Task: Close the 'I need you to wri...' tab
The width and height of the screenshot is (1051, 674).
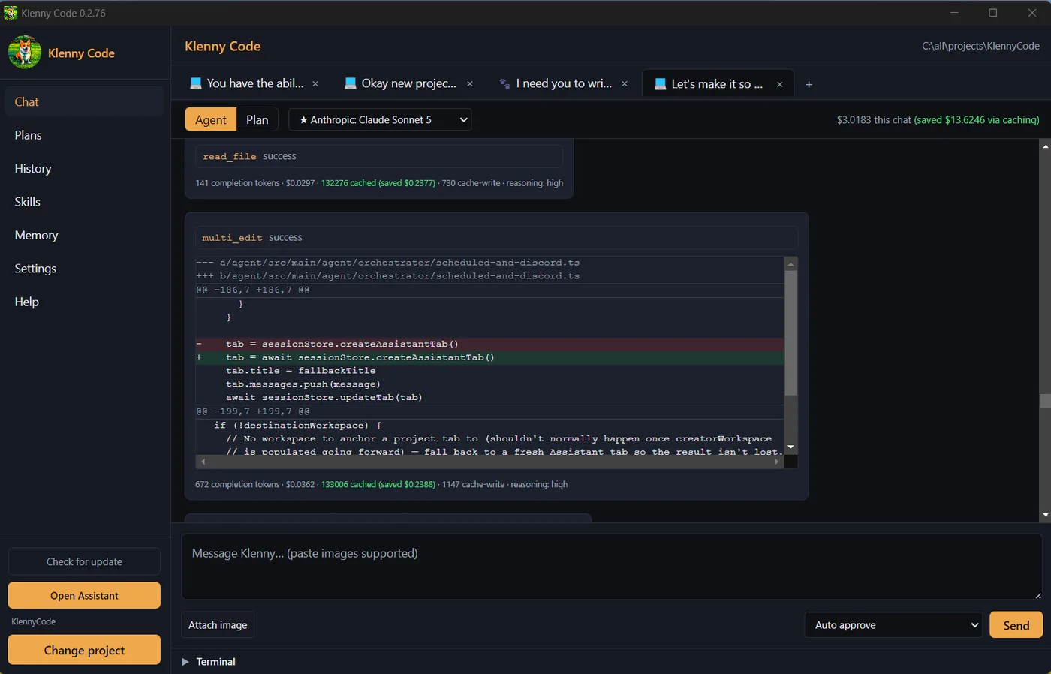Action: click(x=625, y=84)
